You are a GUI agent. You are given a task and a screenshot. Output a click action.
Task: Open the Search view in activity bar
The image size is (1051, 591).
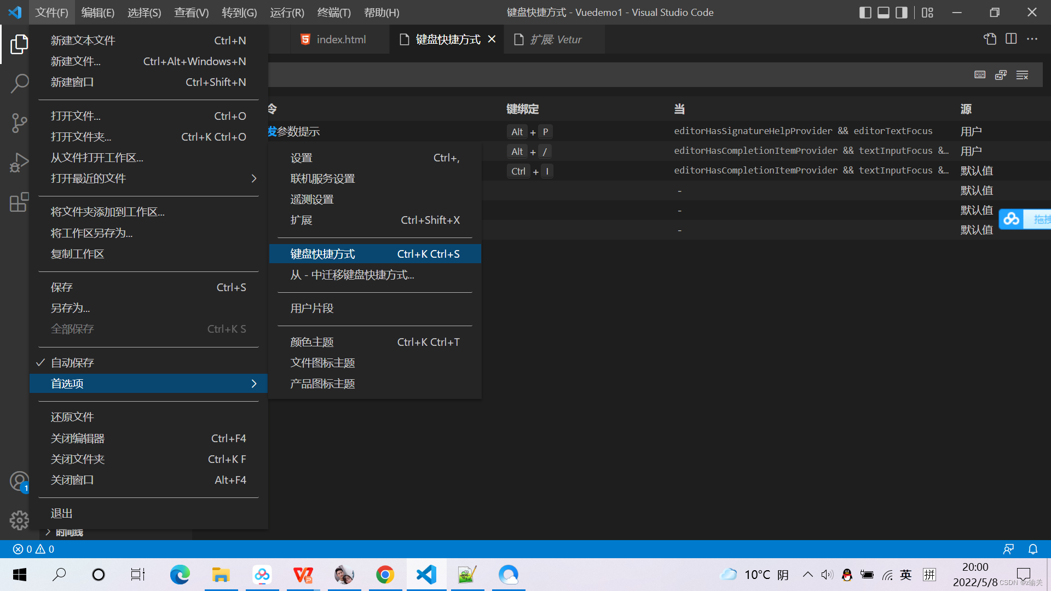19,84
